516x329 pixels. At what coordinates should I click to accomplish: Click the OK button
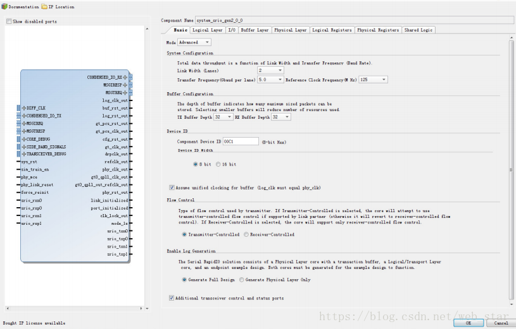[469, 323]
